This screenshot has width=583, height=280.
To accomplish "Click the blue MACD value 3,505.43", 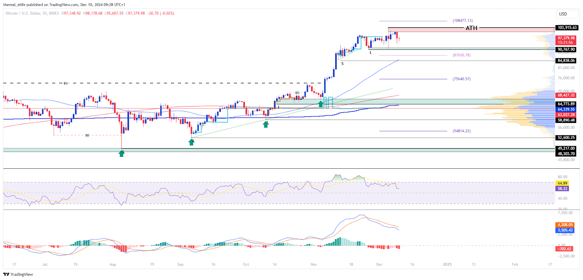I will [x=565, y=230].
